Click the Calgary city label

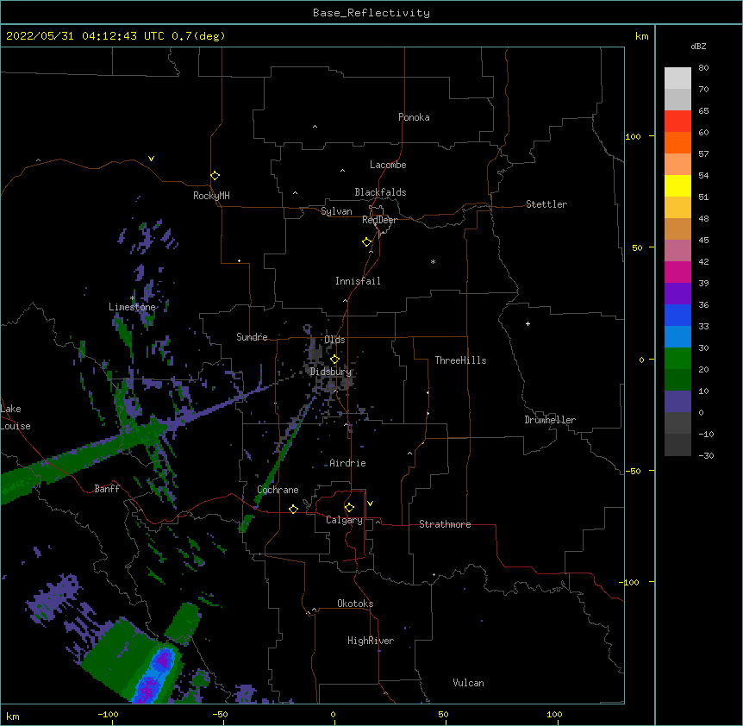pos(344,520)
